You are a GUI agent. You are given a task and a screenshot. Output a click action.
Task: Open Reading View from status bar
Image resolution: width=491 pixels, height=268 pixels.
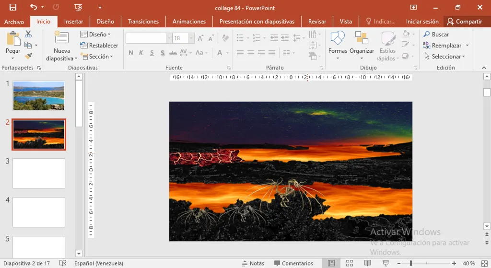click(367, 263)
